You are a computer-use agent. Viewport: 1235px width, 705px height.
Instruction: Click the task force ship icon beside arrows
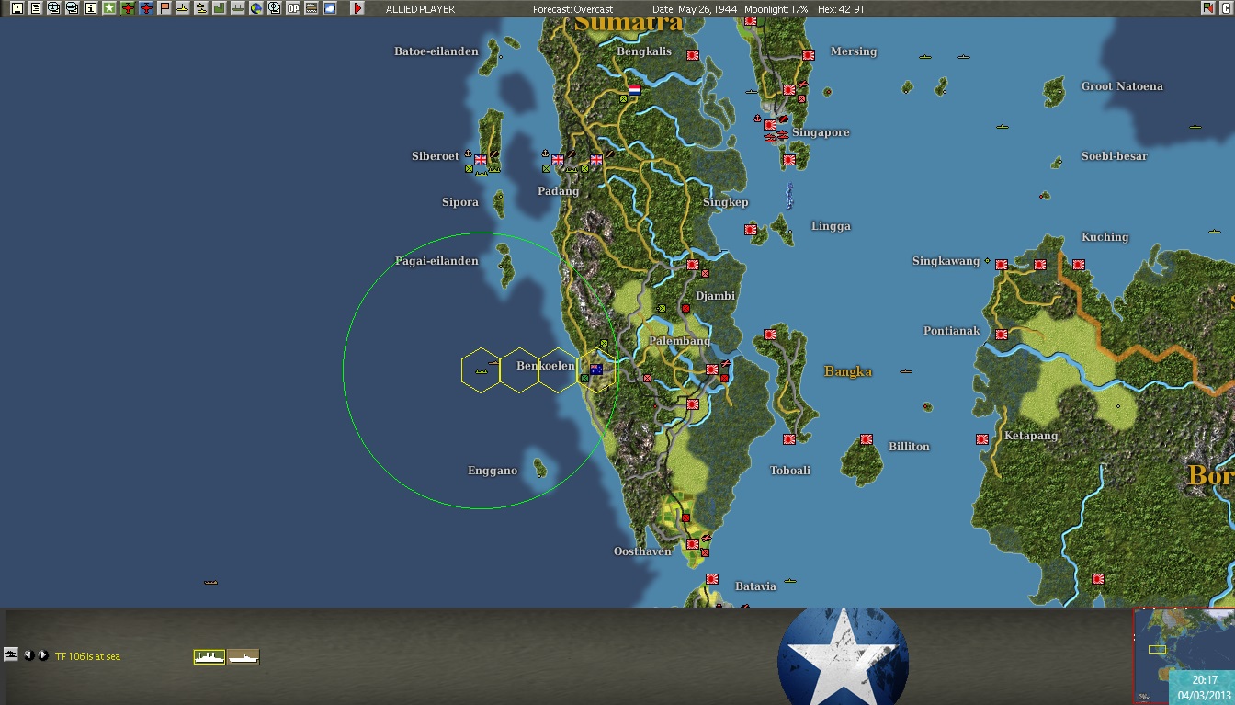tap(11, 654)
